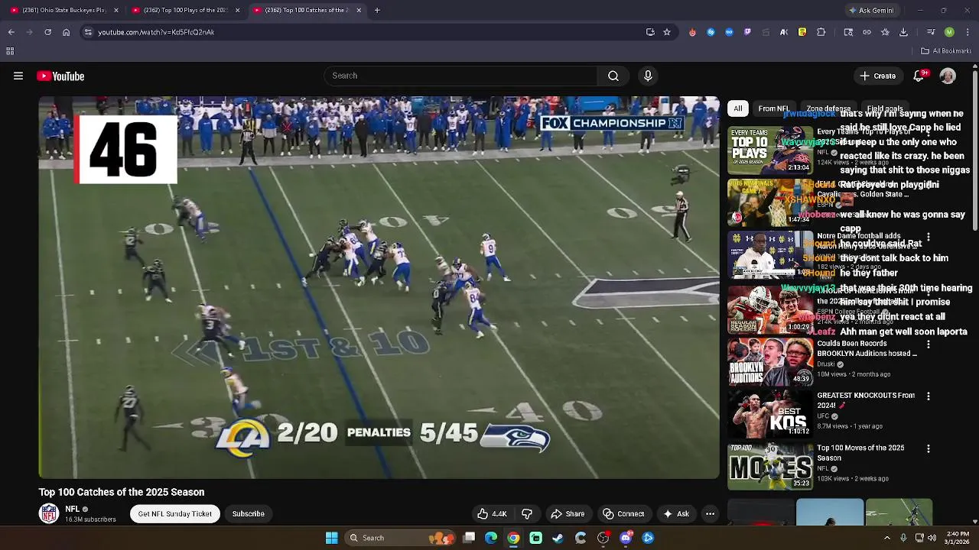Open Windows Start menu

pos(331,538)
